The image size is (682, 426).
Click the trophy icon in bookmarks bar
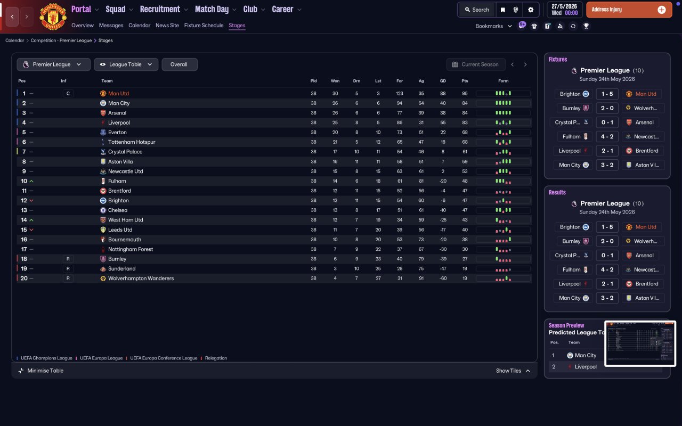(x=586, y=26)
